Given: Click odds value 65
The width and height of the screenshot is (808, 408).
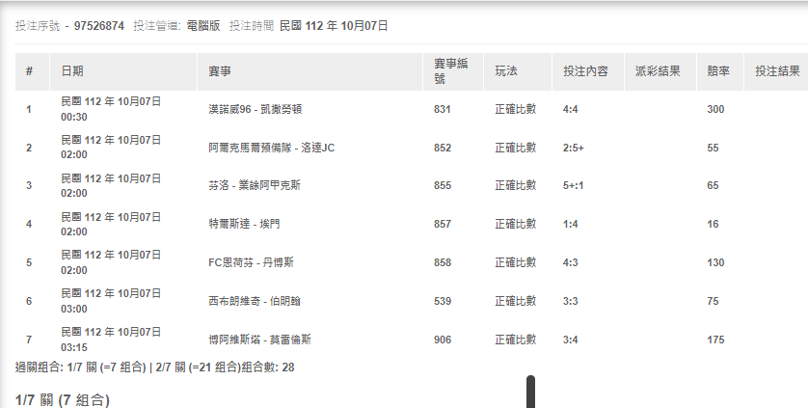Looking at the screenshot, I should point(713,186).
